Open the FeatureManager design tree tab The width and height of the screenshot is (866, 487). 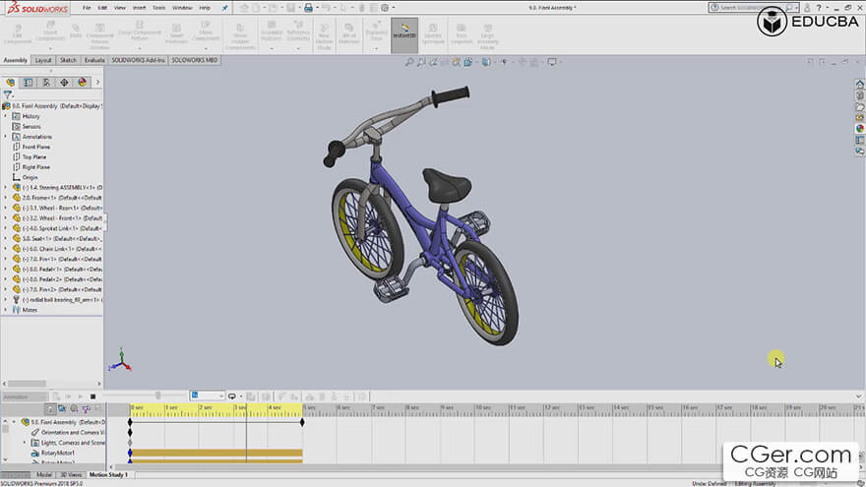pyautogui.click(x=11, y=83)
